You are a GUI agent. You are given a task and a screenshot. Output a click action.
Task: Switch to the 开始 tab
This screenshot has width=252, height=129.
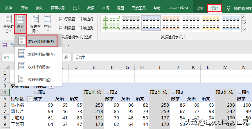pyautogui.click(x=24, y=8)
